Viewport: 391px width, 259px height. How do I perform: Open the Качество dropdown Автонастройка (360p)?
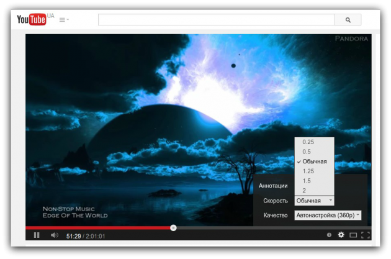pyautogui.click(x=328, y=215)
